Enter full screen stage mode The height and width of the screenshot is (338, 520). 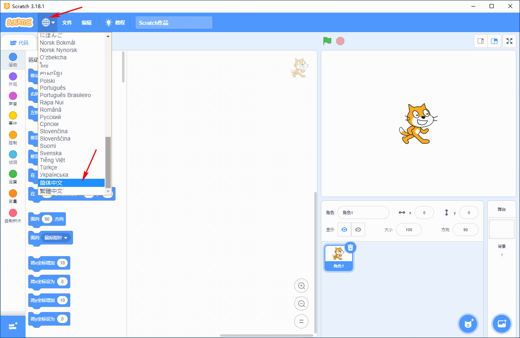(509, 41)
